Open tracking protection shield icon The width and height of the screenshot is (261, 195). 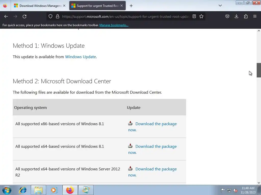click(x=50, y=16)
